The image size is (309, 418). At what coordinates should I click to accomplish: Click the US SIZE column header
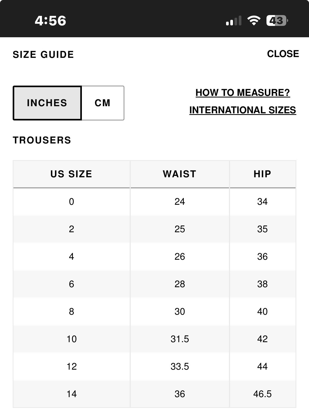point(71,174)
